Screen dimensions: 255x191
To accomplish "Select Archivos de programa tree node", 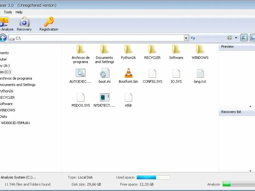I will pyautogui.click(x=16, y=78).
